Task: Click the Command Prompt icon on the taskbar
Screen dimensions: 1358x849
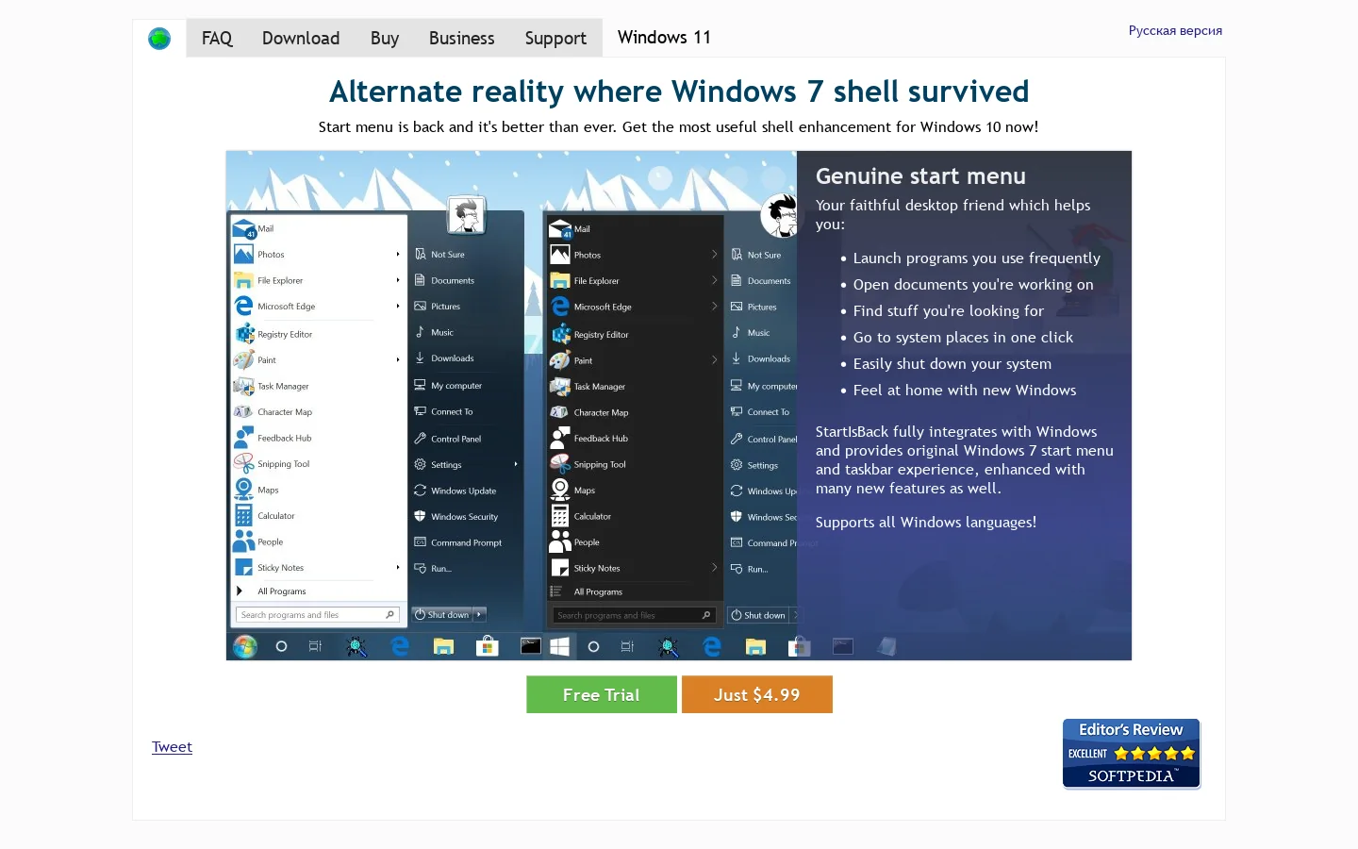Action: [x=531, y=646]
